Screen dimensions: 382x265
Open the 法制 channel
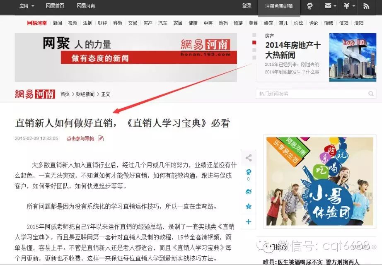[87, 23]
